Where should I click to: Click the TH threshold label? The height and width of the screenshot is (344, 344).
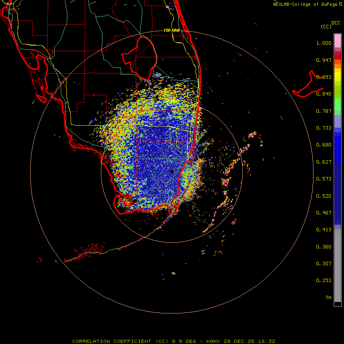pos(328,298)
